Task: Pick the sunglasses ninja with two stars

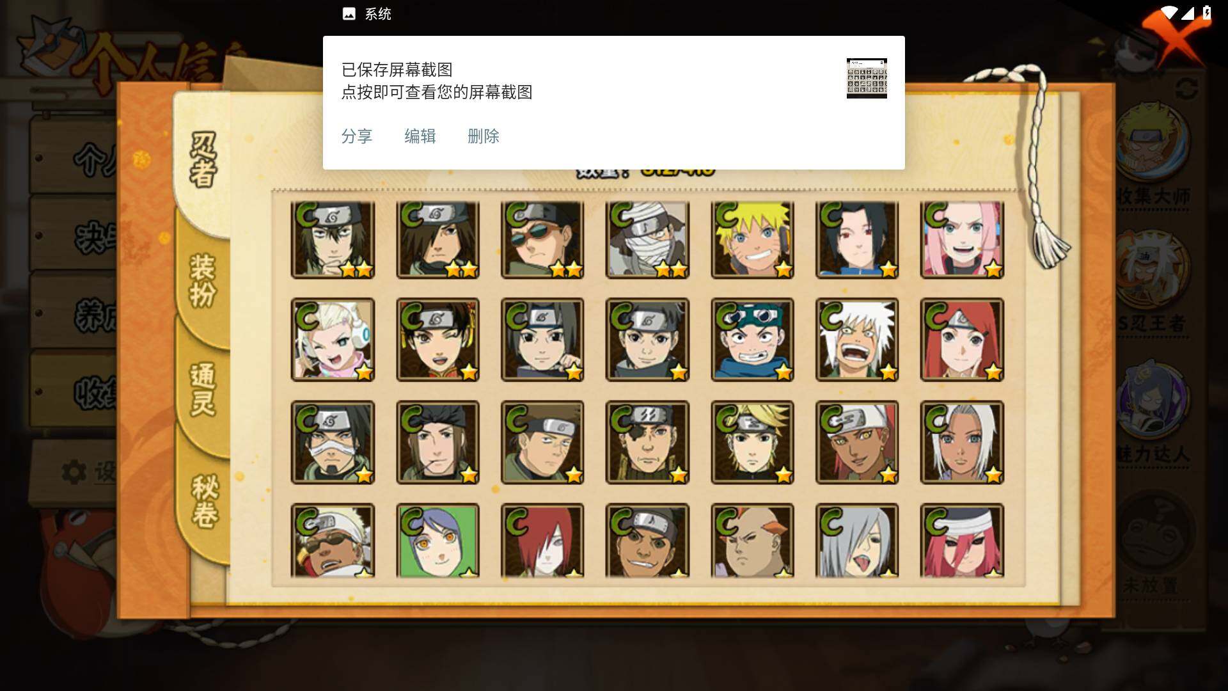Action: click(x=542, y=240)
